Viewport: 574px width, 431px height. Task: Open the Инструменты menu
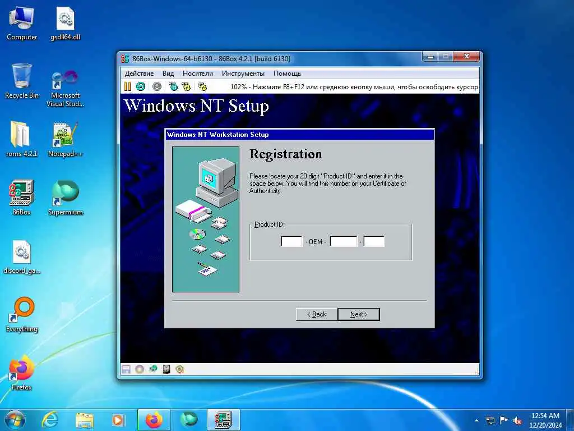tap(243, 74)
